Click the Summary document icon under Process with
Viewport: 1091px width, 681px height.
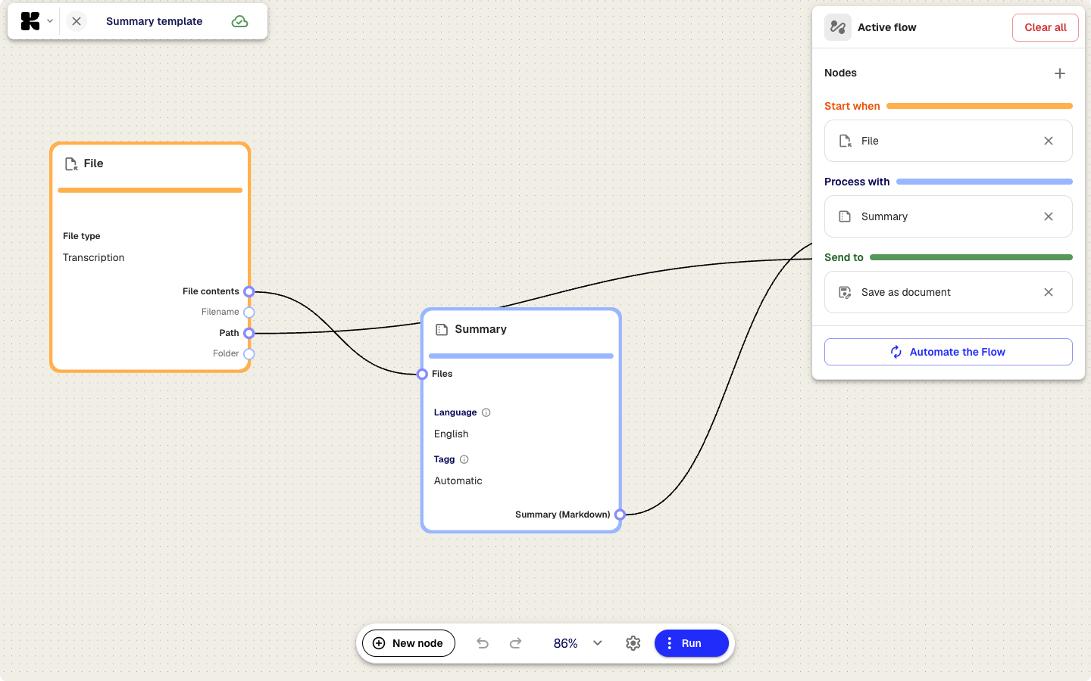(845, 216)
